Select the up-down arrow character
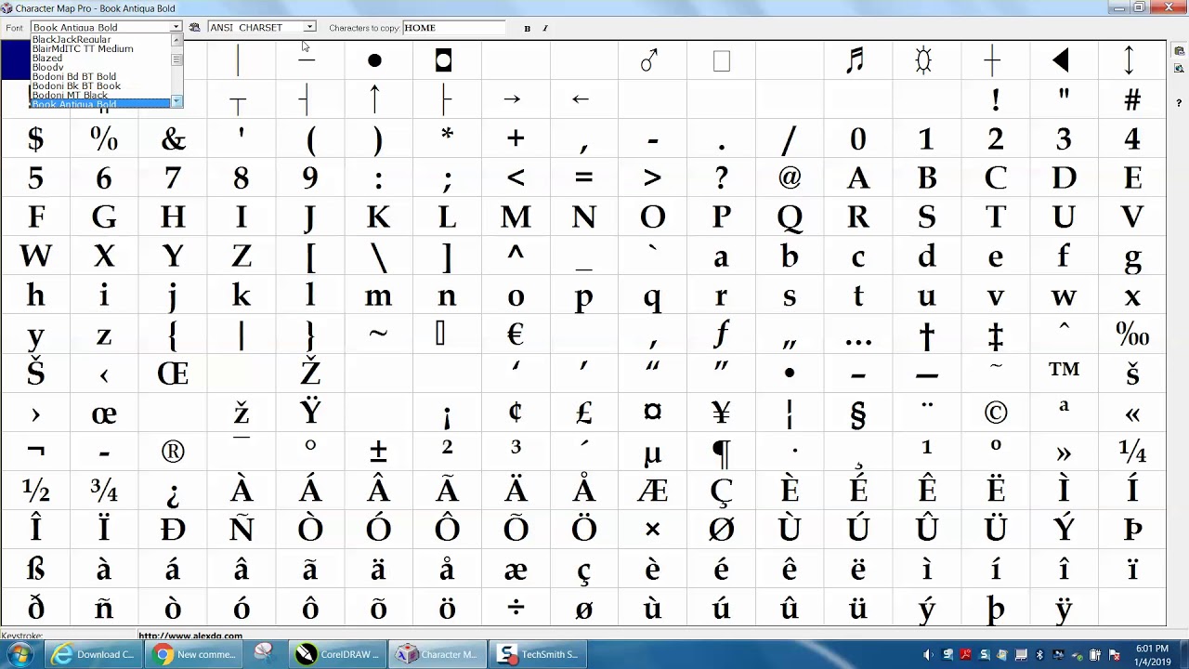Viewport: 1189px width, 669px height. [1130, 61]
